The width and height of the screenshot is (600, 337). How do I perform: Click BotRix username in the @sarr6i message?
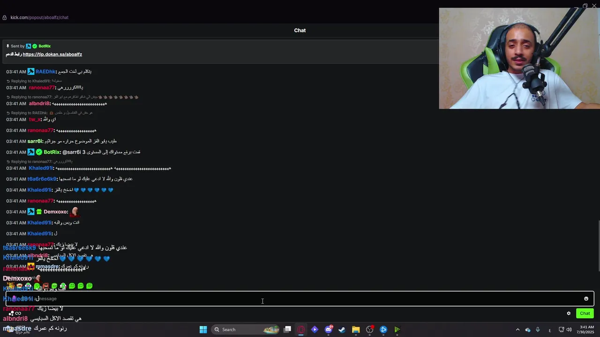(52, 152)
